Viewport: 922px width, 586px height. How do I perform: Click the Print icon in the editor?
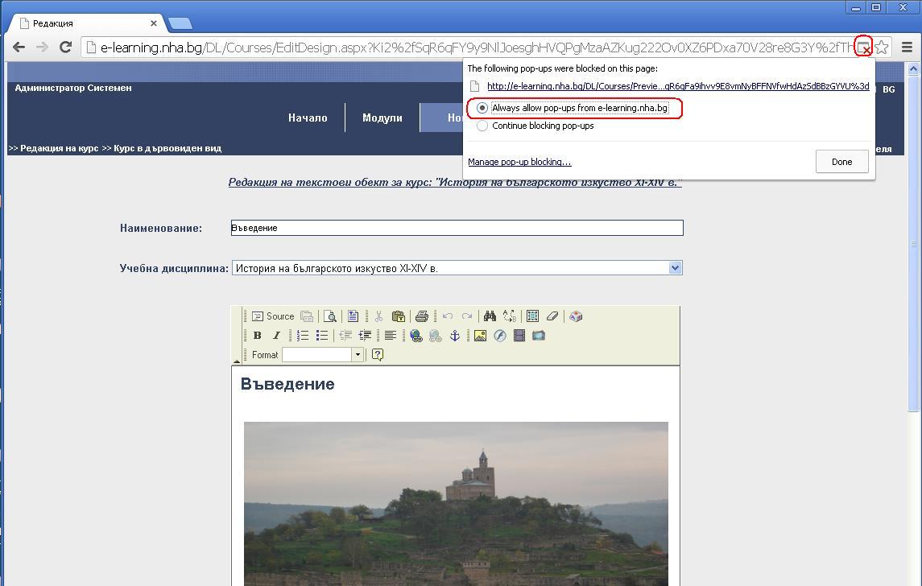[x=421, y=316]
